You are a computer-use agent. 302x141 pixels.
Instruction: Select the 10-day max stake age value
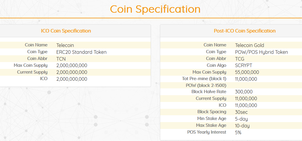(x=242, y=126)
